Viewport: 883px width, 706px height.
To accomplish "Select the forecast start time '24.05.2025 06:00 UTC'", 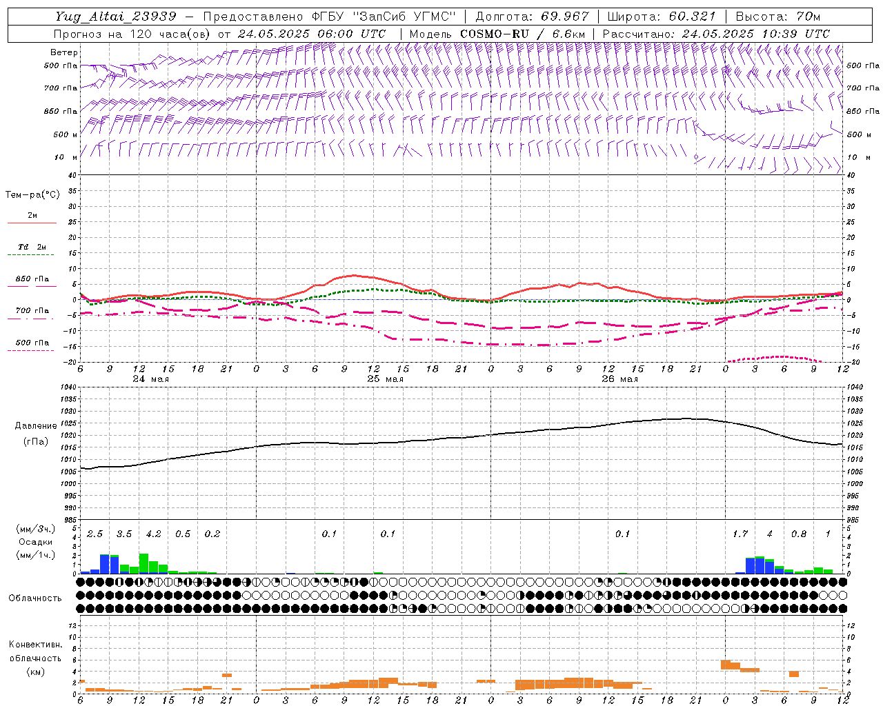I will pos(312,34).
